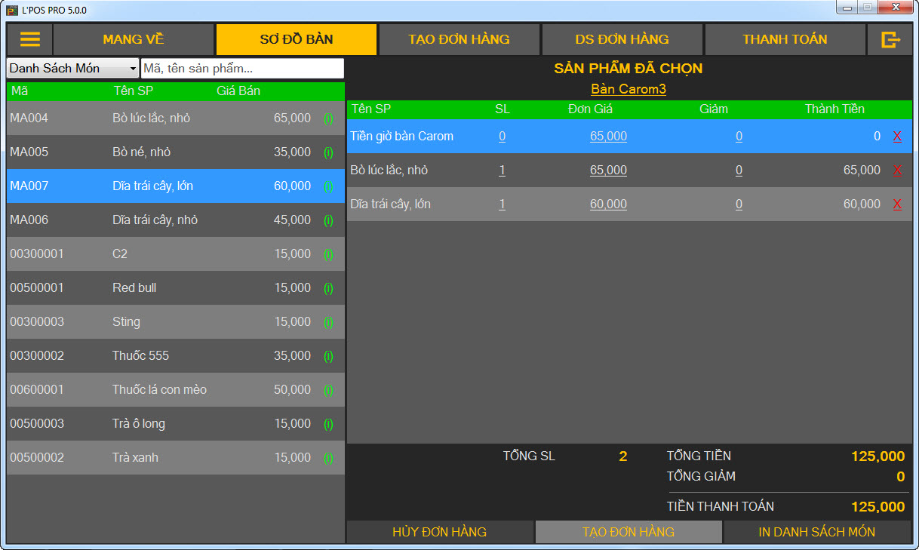
Task: Edit unit price of Tiền giờ bàn Carom
Action: click(x=608, y=137)
